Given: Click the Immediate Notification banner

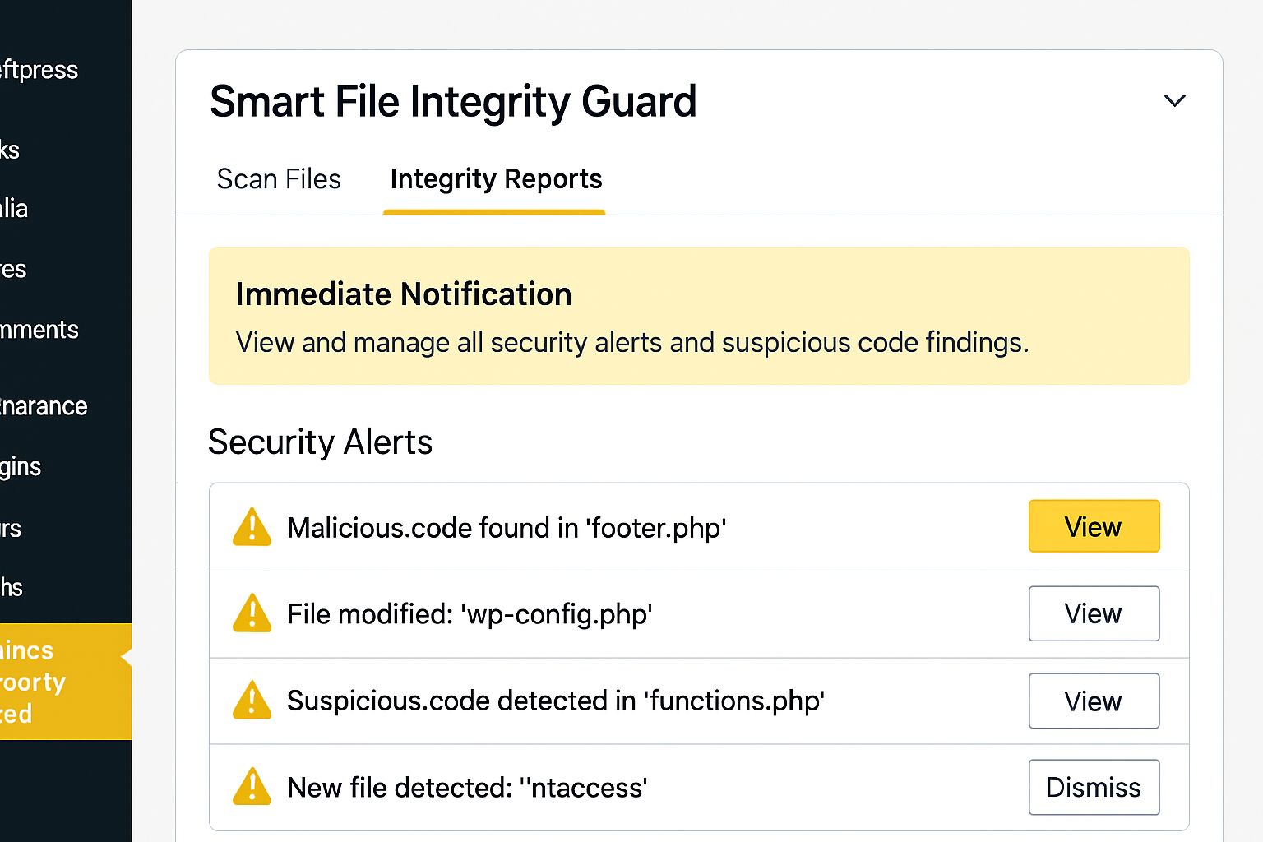Looking at the screenshot, I should click(698, 316).
